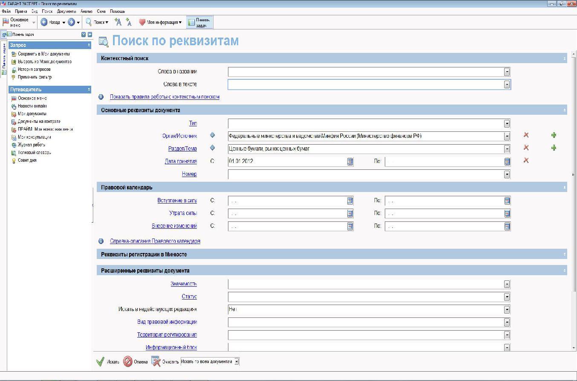This screenshot has height=381, width=577.
Task: Open ПРАЙМ. Моя новостная лента
Action: (42, 129)
